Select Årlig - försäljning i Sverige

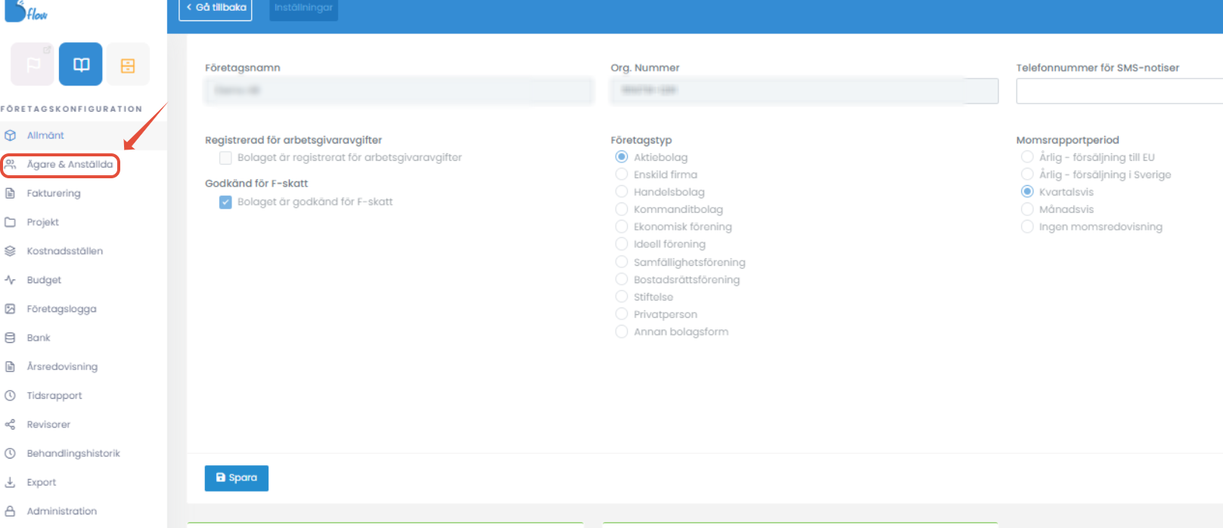pos(1027,174)
